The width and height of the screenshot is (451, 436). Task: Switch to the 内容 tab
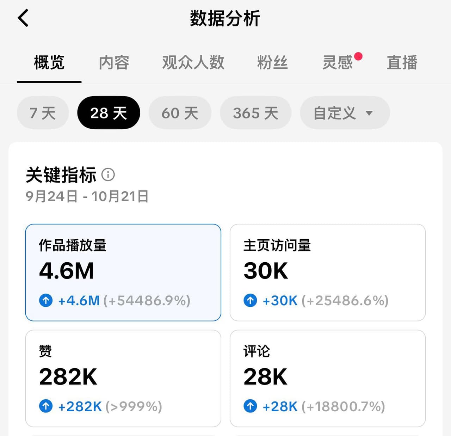pos(114,63)
